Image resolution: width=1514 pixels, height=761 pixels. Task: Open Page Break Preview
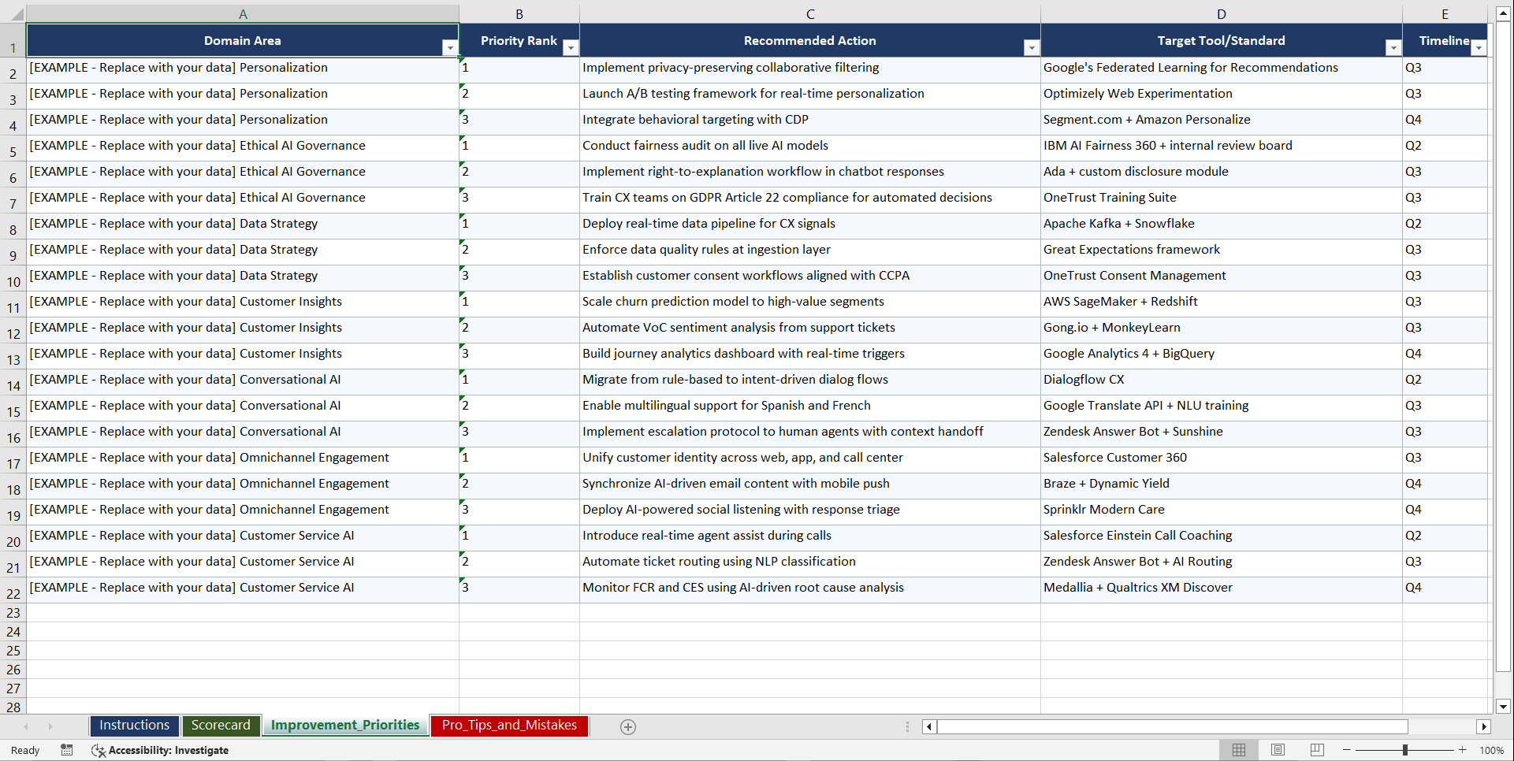click(1316, 750)
